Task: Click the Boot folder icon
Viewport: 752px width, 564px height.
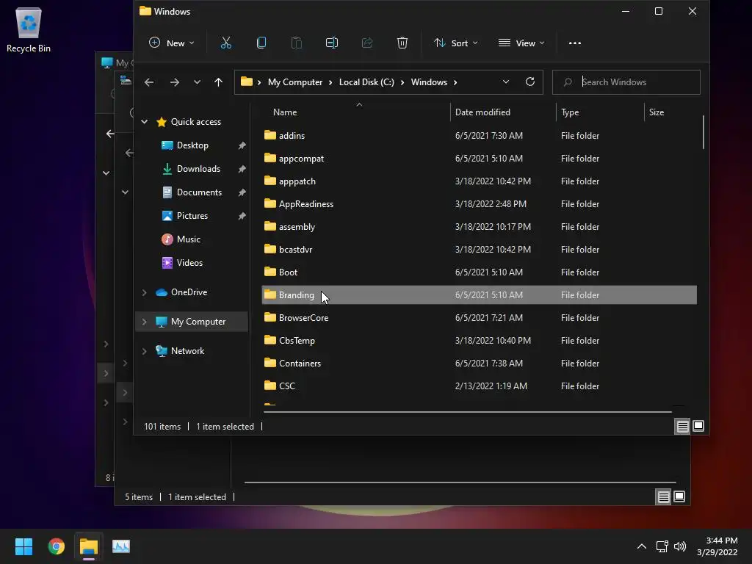Action: [270, 272]
